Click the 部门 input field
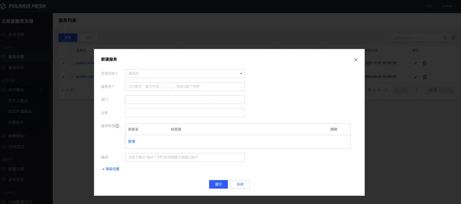This screenshot has height=204, width=461. [x=185, y=99]
